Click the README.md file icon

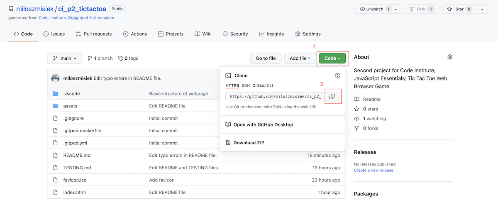coord(55,155)
